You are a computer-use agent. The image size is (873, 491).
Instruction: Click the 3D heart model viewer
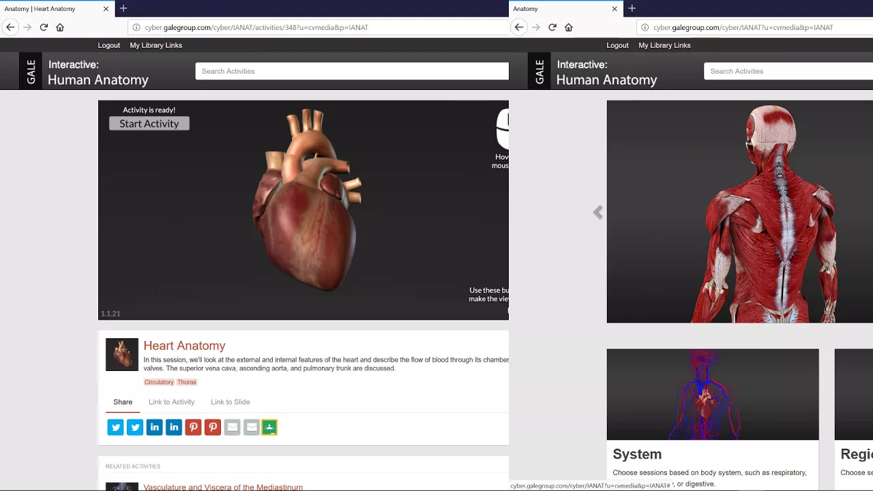[304, 210]
